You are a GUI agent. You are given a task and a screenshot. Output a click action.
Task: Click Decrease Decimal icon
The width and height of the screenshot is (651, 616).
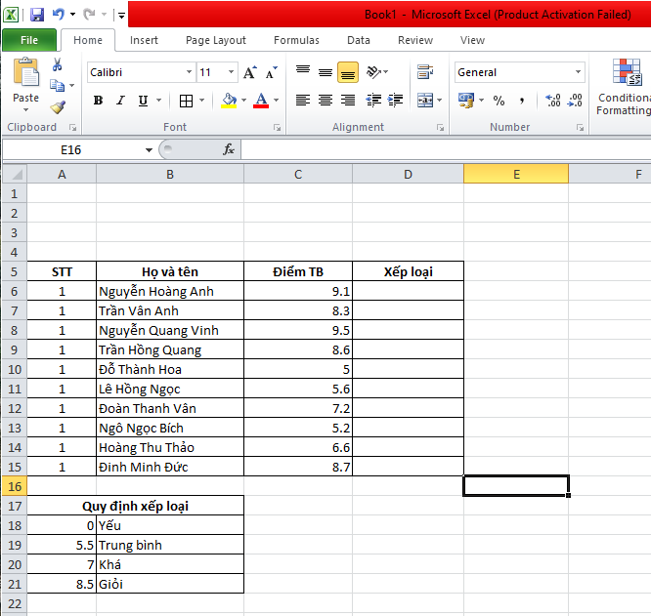click(x=575, y=101)
